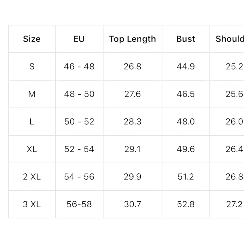The image size is (252, 252).
Task: Select the M size cell
Action: (x=32, y=94)
